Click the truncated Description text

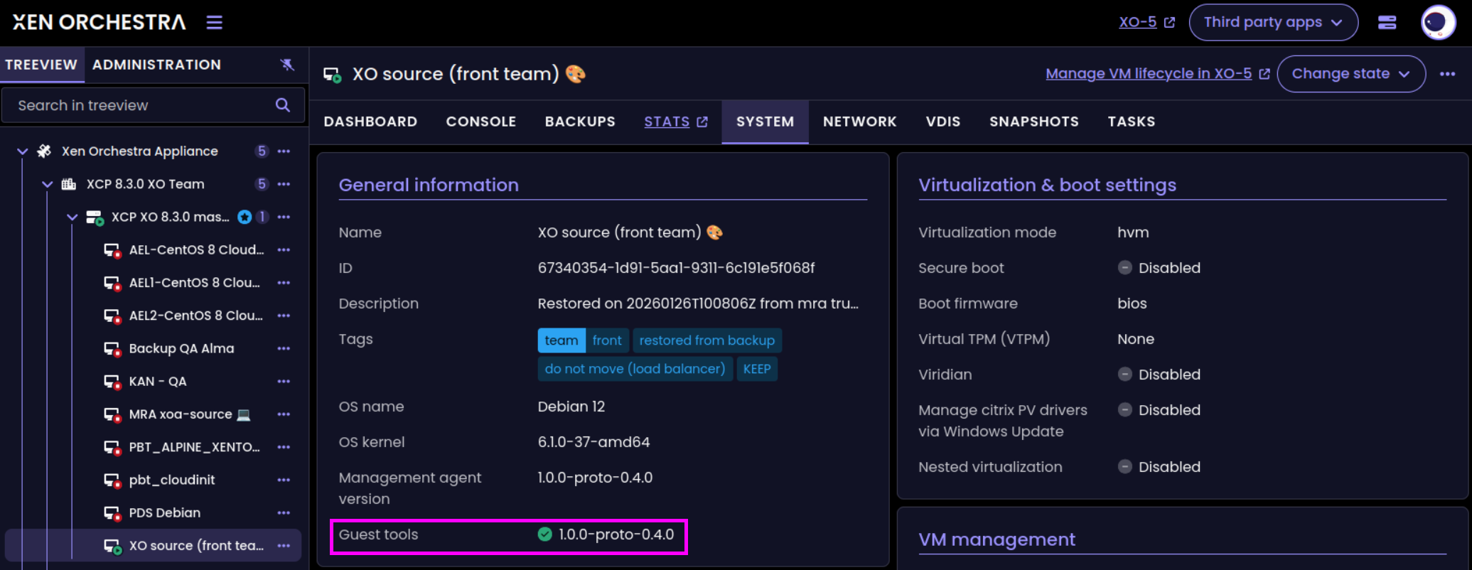(698, 303)
